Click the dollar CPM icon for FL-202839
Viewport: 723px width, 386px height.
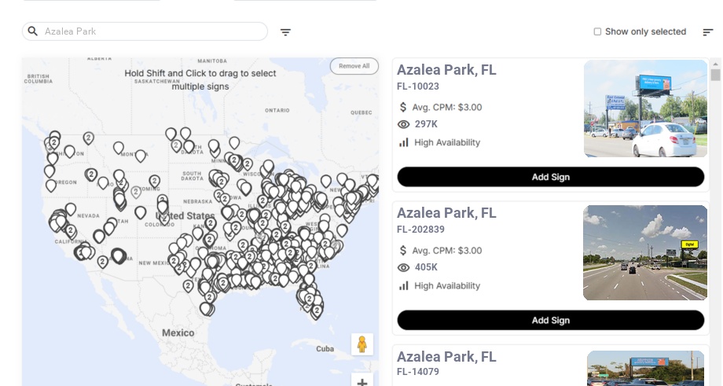point(404,250)
